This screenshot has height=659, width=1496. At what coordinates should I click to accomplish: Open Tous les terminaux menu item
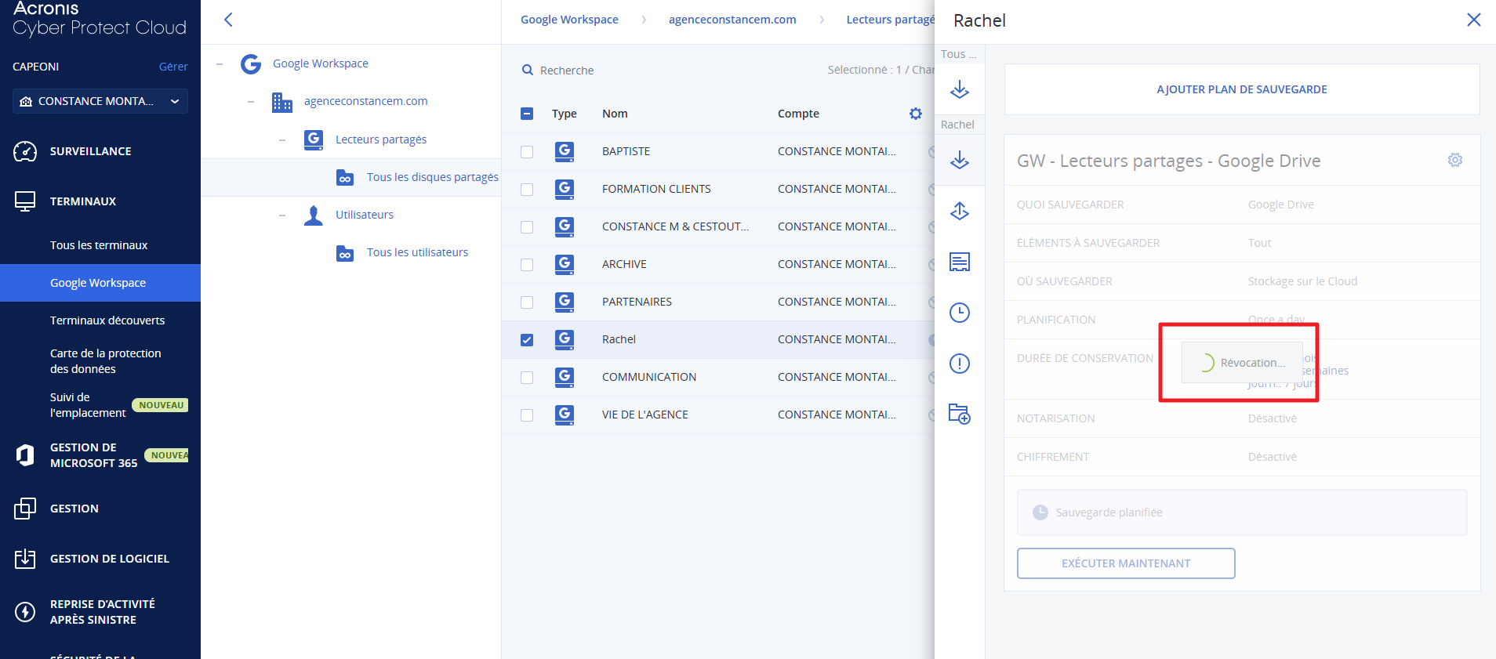tap(99, 245)
